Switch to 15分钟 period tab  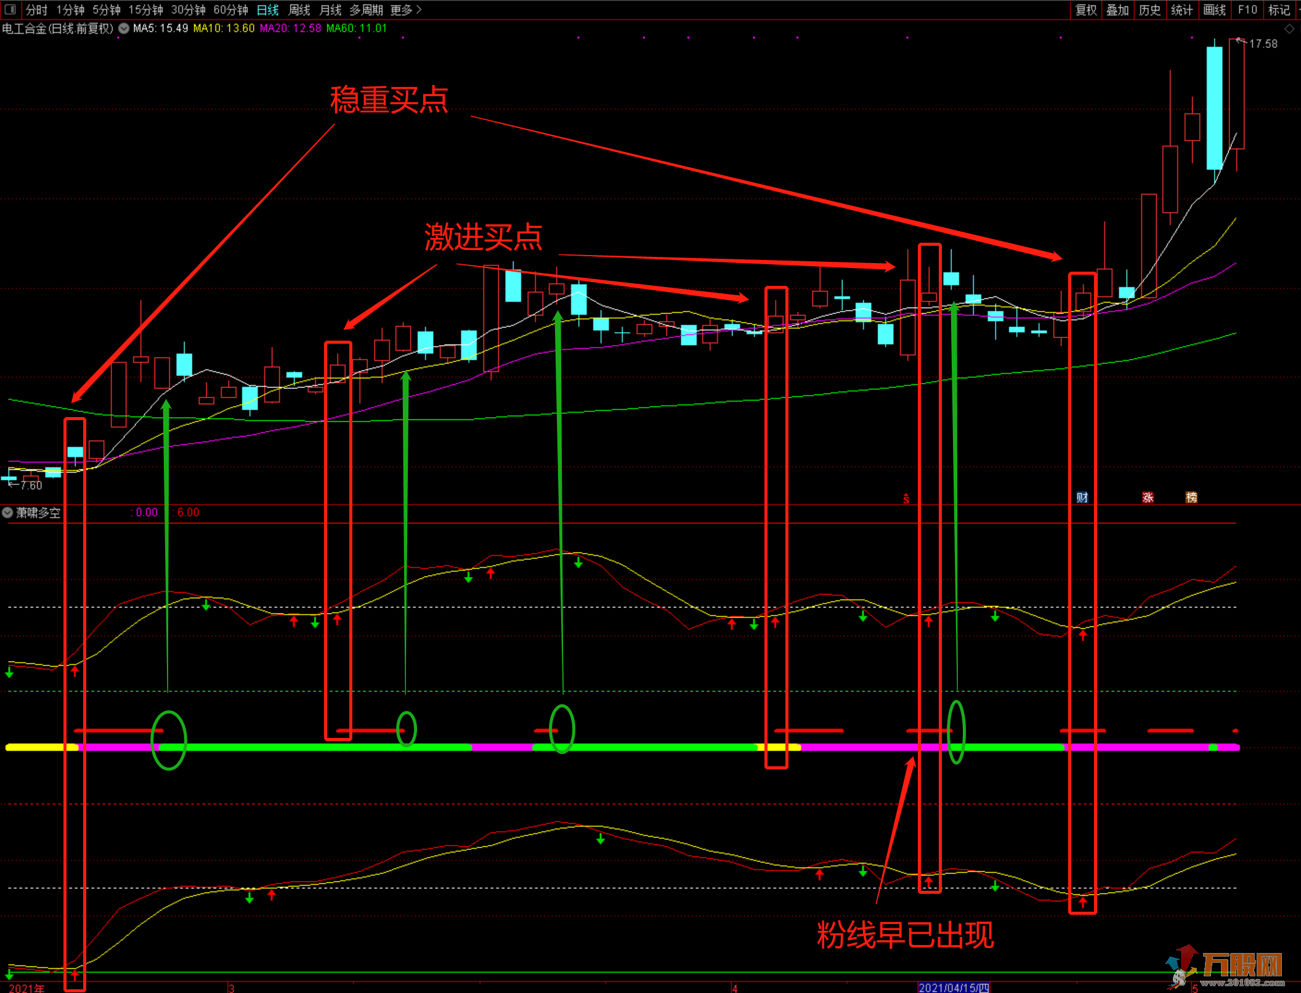[145, 10]
